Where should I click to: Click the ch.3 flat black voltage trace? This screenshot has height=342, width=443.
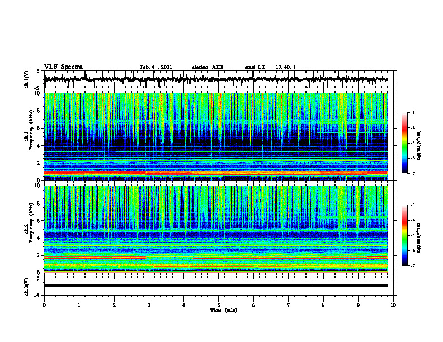216,286
